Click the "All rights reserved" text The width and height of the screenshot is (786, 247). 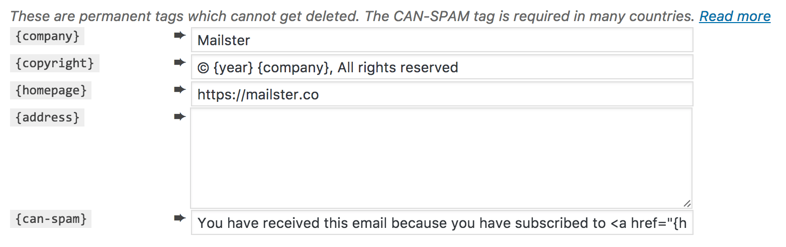[x=398, y=67]
